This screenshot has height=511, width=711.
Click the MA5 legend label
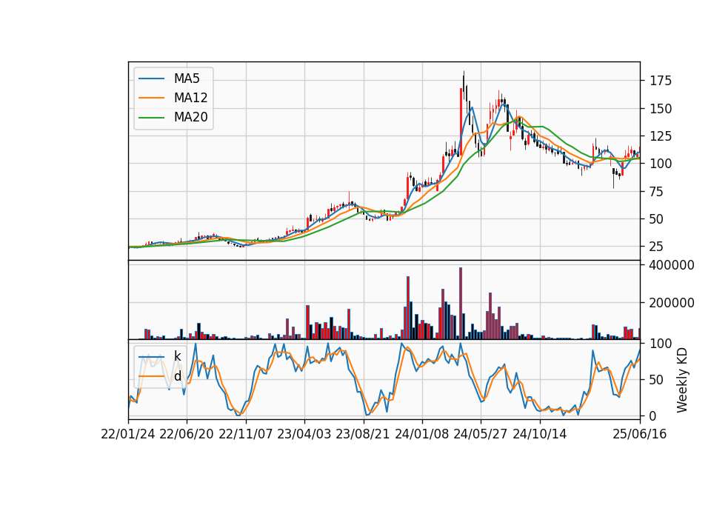187,79
